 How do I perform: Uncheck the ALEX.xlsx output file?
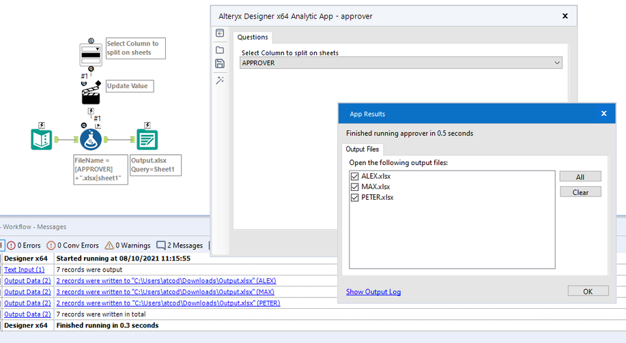[354, 177]
